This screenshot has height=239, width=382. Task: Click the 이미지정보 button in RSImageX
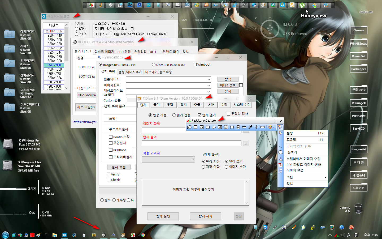click(x=228, y=85)
